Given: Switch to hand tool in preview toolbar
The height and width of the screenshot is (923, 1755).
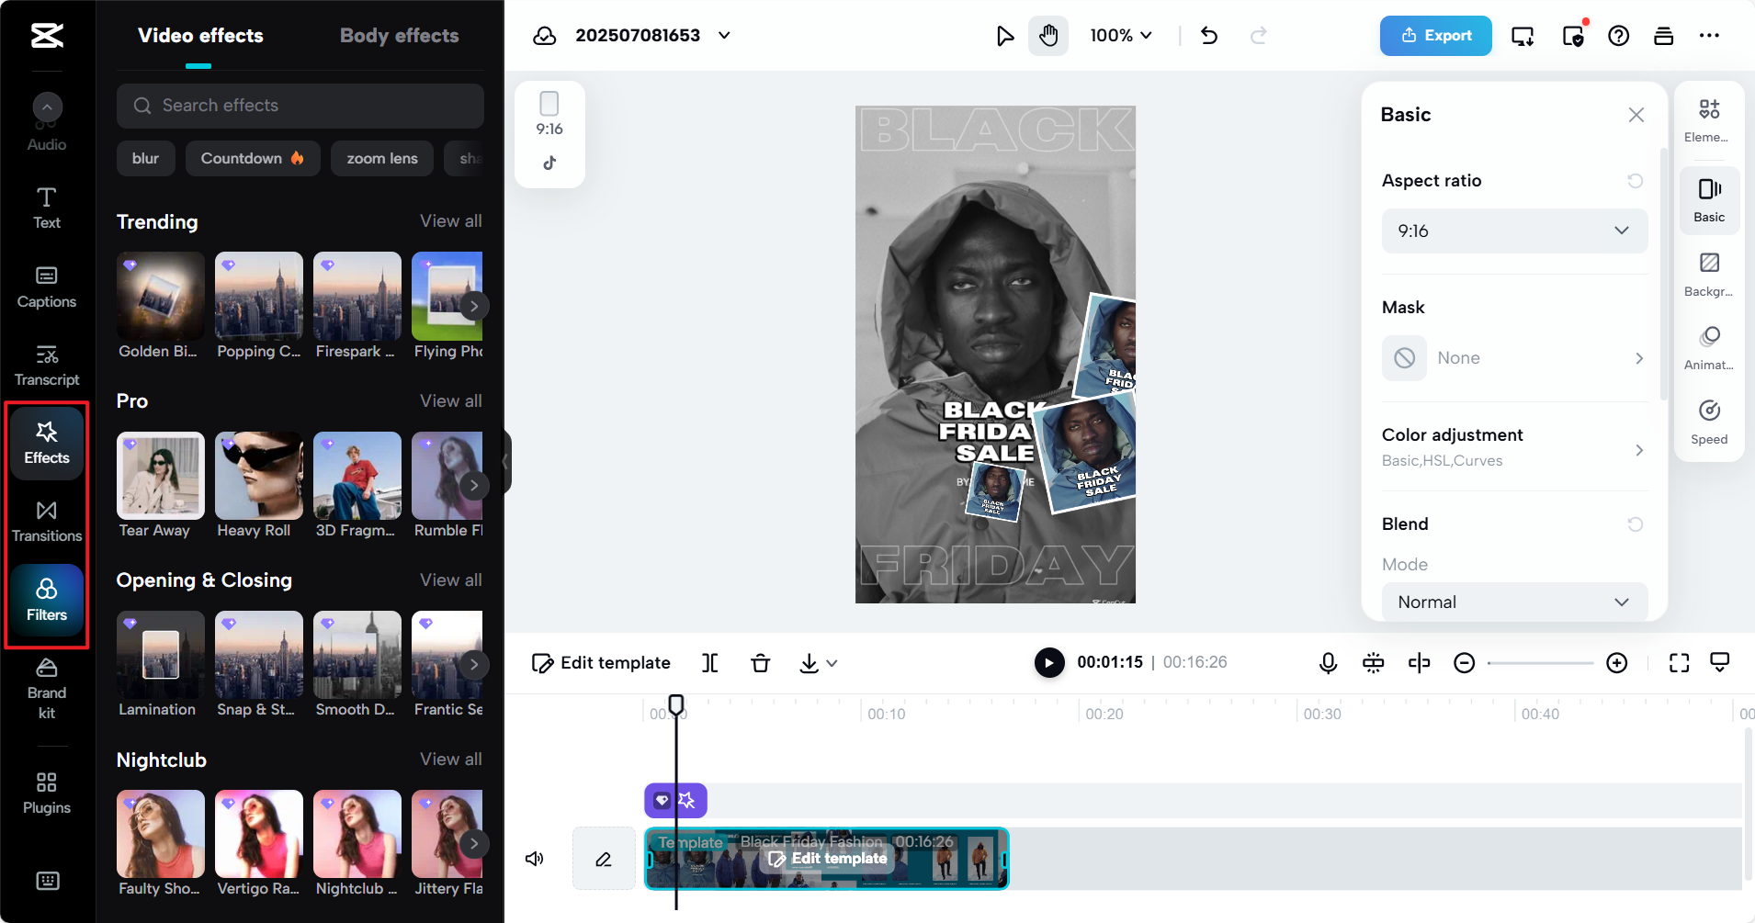Looking at the screenshot, I should pos(1047,36).
